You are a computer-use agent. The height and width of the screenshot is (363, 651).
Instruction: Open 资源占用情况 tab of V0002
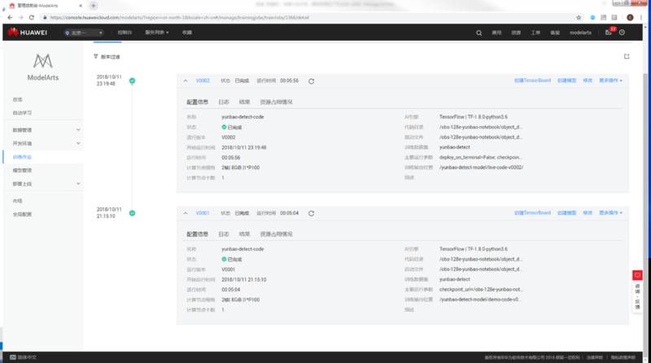(x=276, y=102)
